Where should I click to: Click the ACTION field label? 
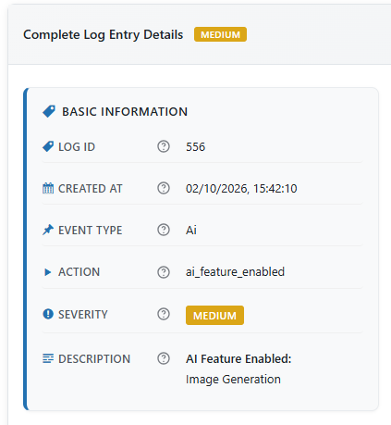[79, 272]
